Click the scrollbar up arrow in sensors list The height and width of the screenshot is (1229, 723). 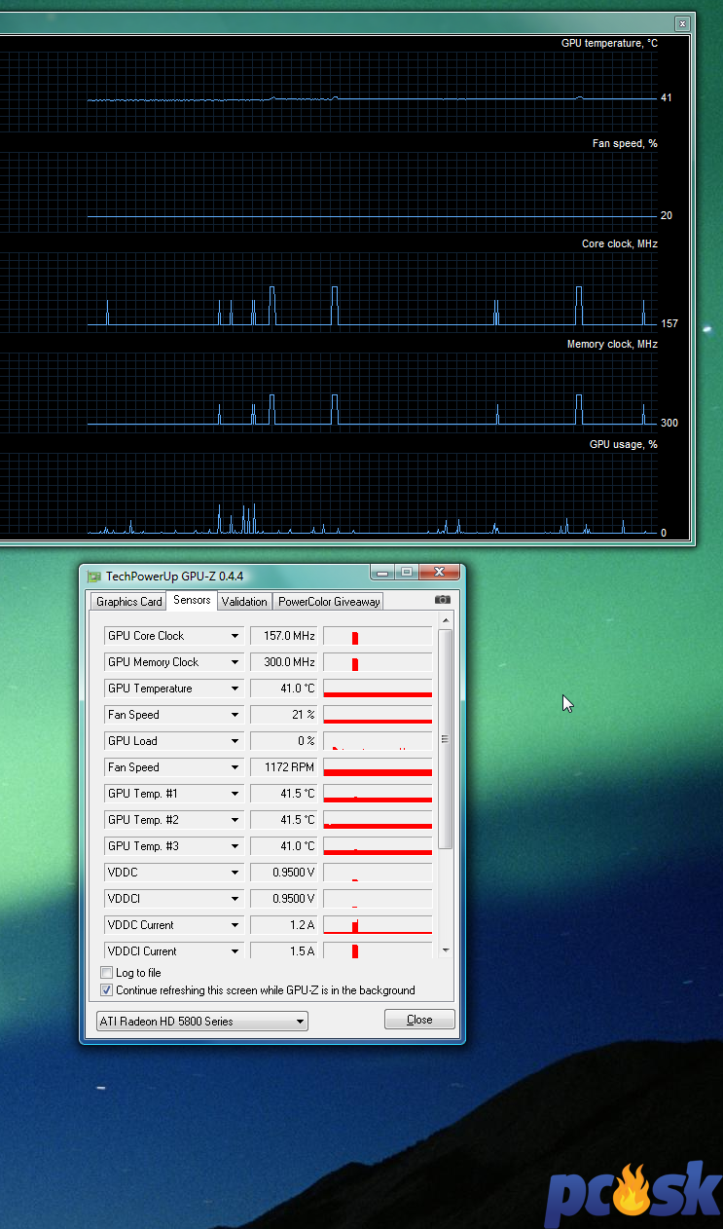coord(446,620)
